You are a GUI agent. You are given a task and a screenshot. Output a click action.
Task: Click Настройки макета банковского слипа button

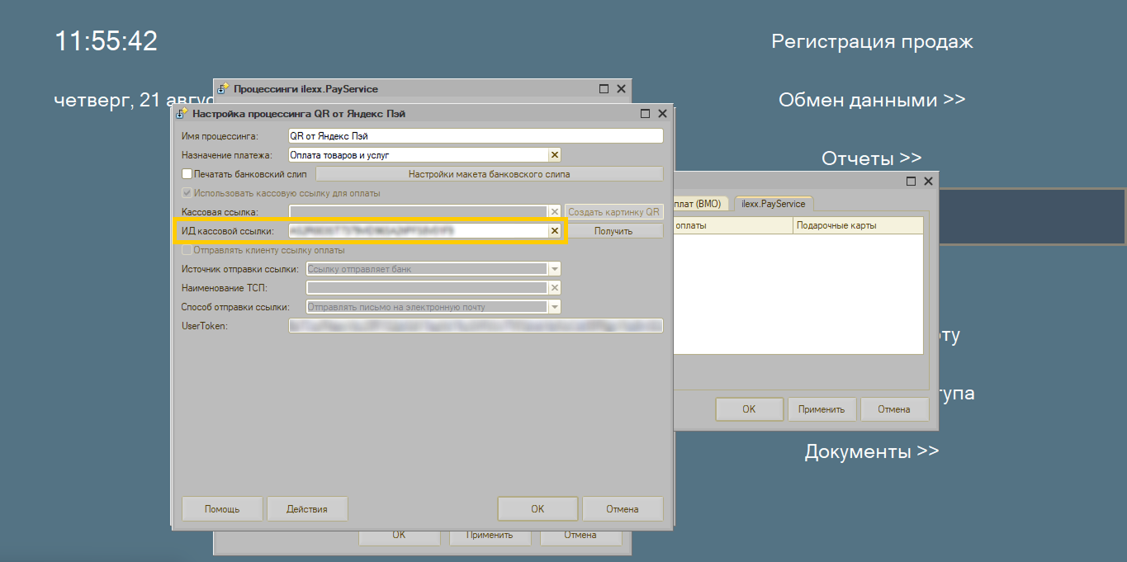coord(490,174)
